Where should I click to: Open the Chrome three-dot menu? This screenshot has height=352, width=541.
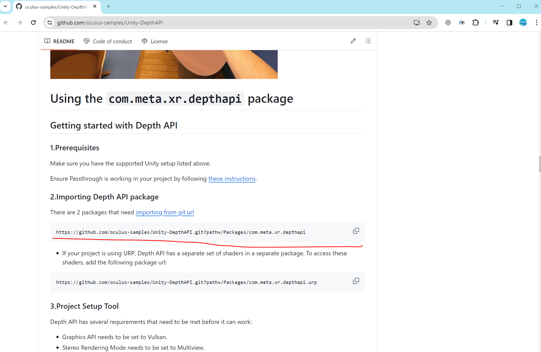pyautogui.click(x=536, y=23)
